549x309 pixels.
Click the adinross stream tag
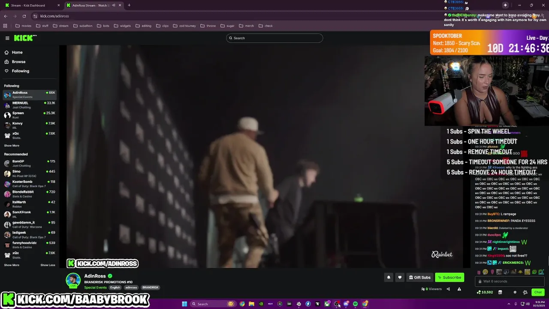[x=131, y=288]
